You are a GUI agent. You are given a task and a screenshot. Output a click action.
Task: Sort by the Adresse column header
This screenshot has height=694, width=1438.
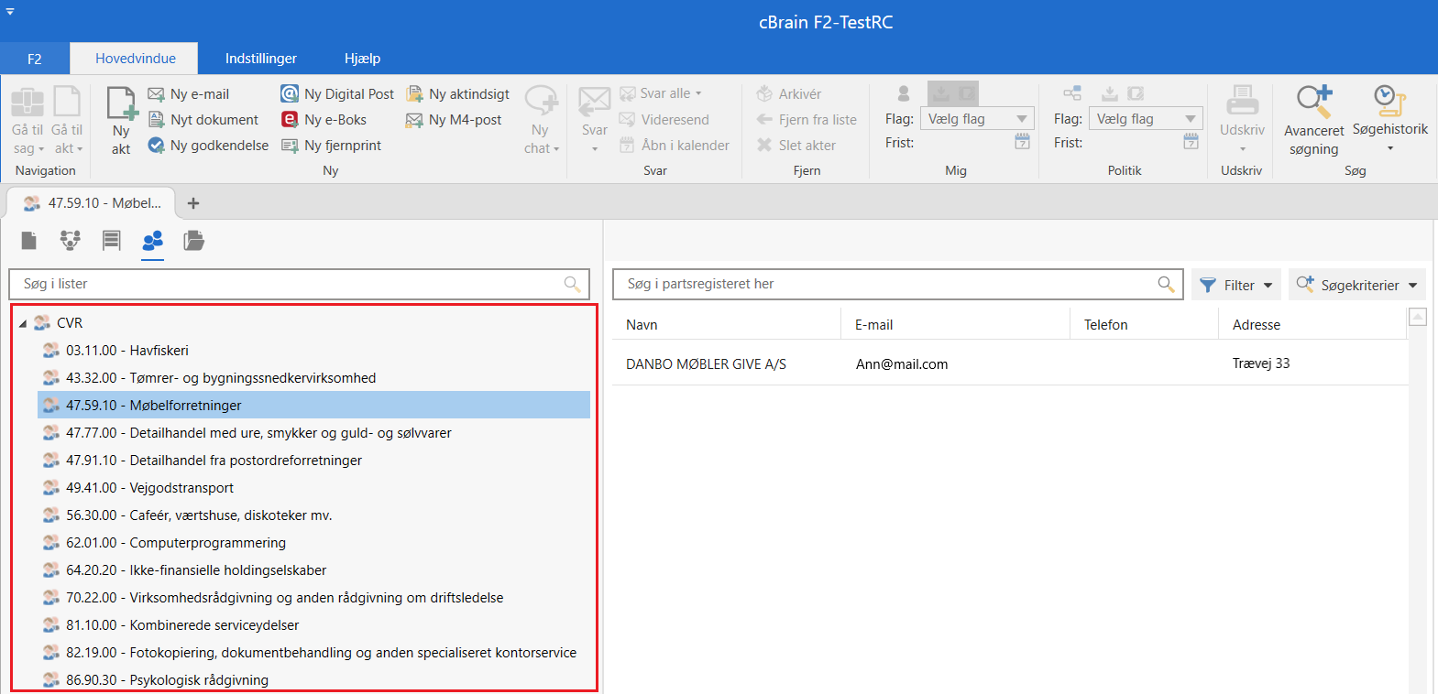pyautogui.click(x=1312, y=324)
